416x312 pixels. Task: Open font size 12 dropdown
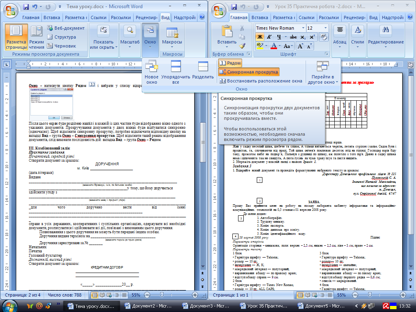click(x=325, y=28)
